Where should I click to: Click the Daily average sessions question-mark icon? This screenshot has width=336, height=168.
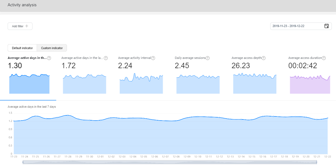point(208,58)
